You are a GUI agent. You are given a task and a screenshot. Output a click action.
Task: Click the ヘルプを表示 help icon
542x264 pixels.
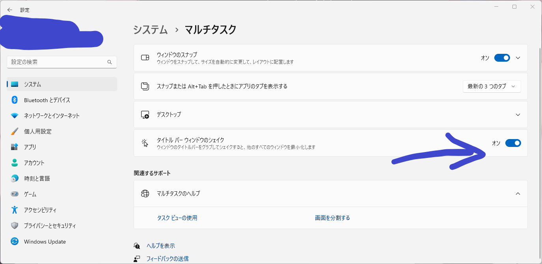click(x=137, y=246)
